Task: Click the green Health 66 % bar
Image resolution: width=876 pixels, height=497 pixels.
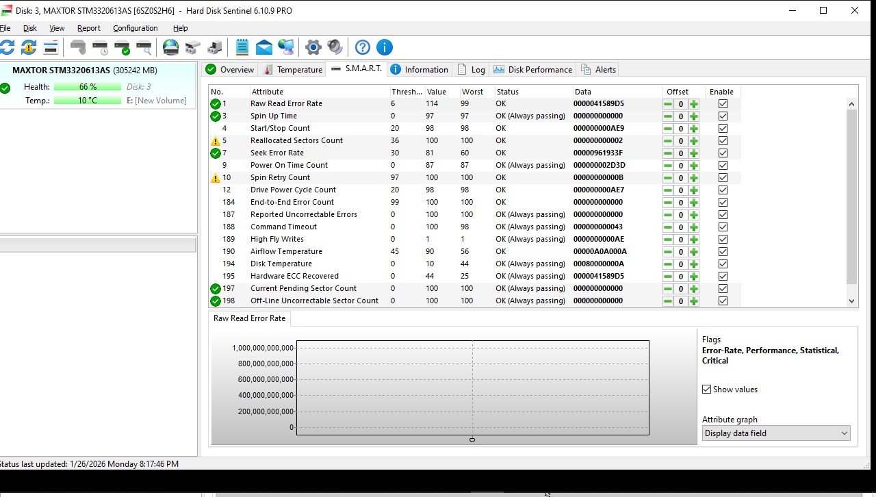Action: tap(88, 87)
